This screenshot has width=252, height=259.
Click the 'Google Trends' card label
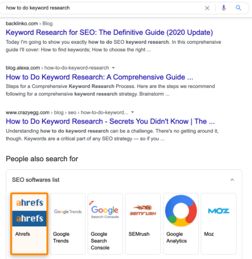coord(61,238)
